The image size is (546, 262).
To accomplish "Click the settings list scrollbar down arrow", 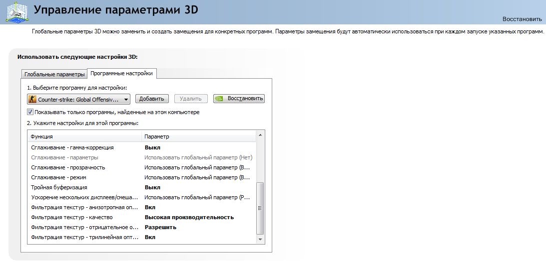I will coord(260,240).
